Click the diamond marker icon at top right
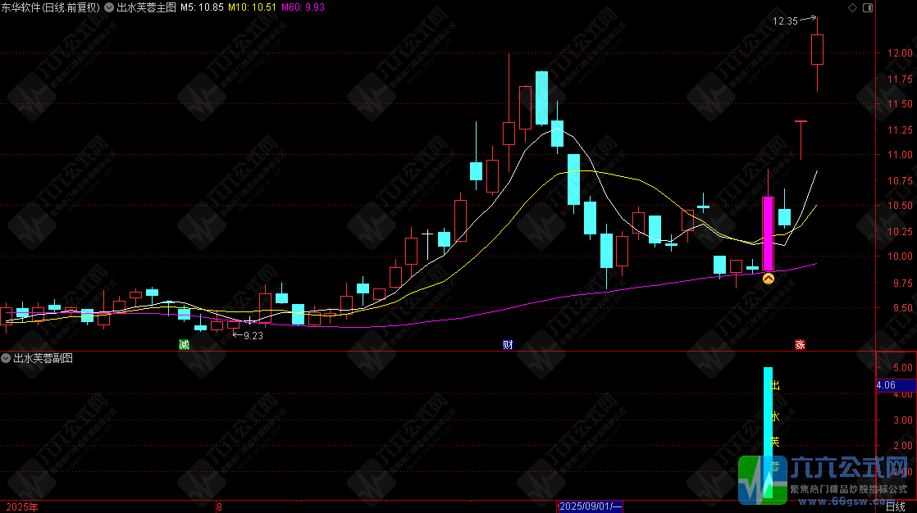 point(852,7)
